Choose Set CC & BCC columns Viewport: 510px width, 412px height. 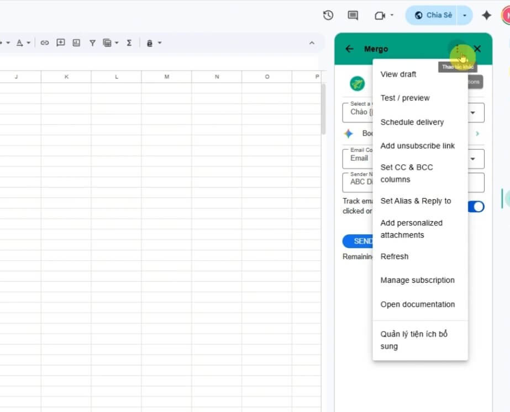click(420, 173)
